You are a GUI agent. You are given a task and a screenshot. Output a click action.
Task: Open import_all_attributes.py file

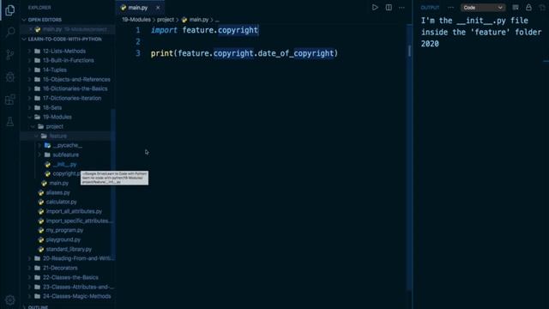click(74, 211)
